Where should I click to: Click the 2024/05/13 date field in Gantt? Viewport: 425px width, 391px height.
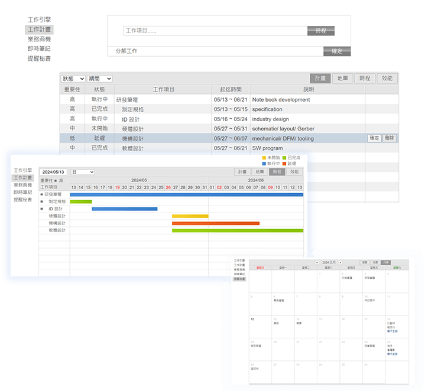pos(53,172)
